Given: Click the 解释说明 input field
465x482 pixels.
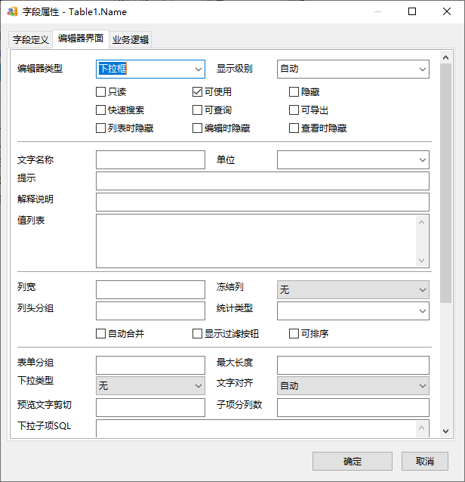Looking at the screenshot, I should click(263, 202).
